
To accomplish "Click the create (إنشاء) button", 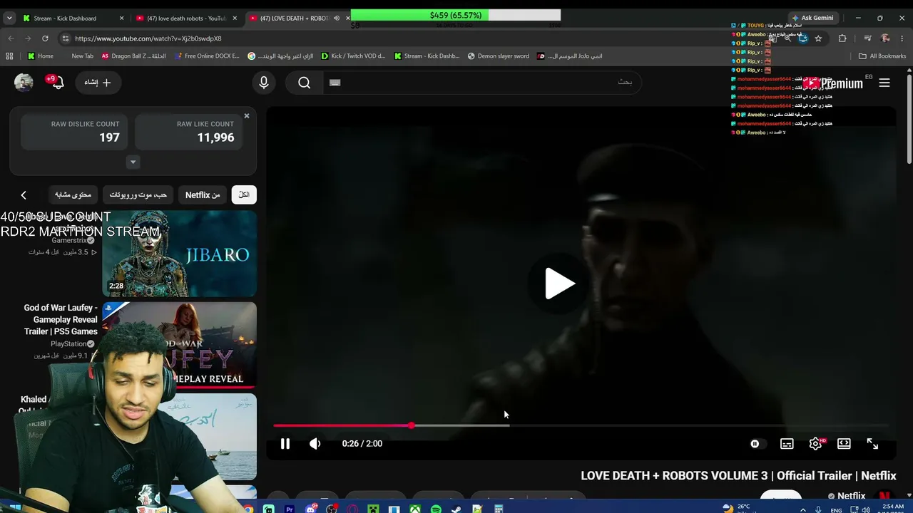I will [98, 83].
